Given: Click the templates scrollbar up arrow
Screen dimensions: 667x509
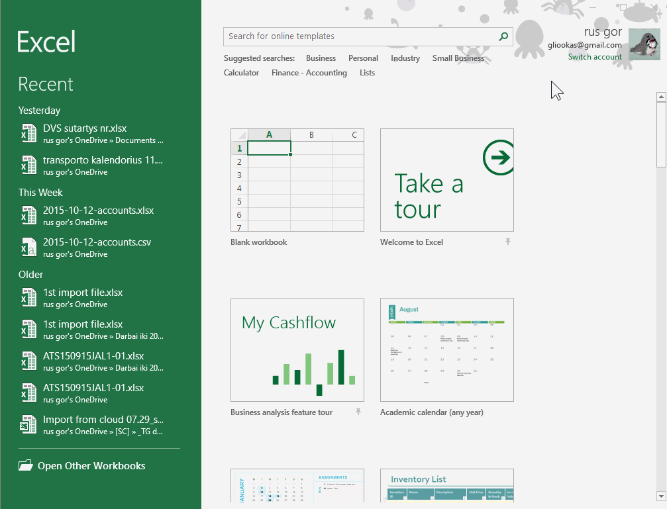Looking at the screenshot, I should pyautogui.click(x=661, y=97).
